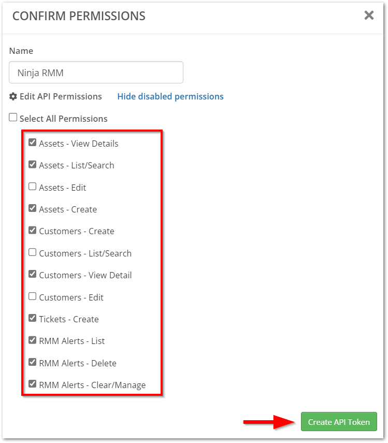Click the Select All Permissions label text
This screenshot has height=443, width=388.
tap(64, 119)
